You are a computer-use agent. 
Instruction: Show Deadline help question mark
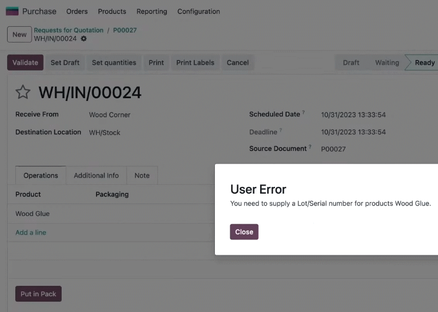tap(281, 130)
